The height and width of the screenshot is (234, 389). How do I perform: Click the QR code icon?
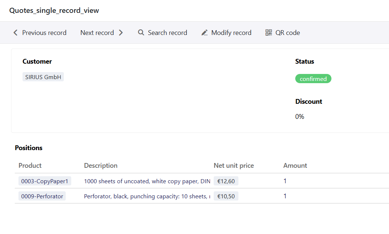tap(269, 33)
